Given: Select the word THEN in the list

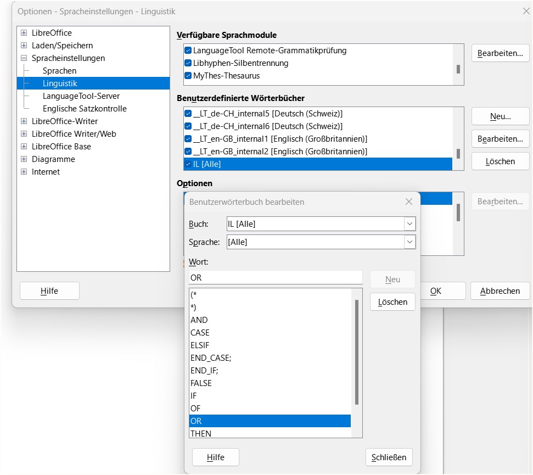Looking at the screenshot, I should pyautogui.click(x=270, y=433).
